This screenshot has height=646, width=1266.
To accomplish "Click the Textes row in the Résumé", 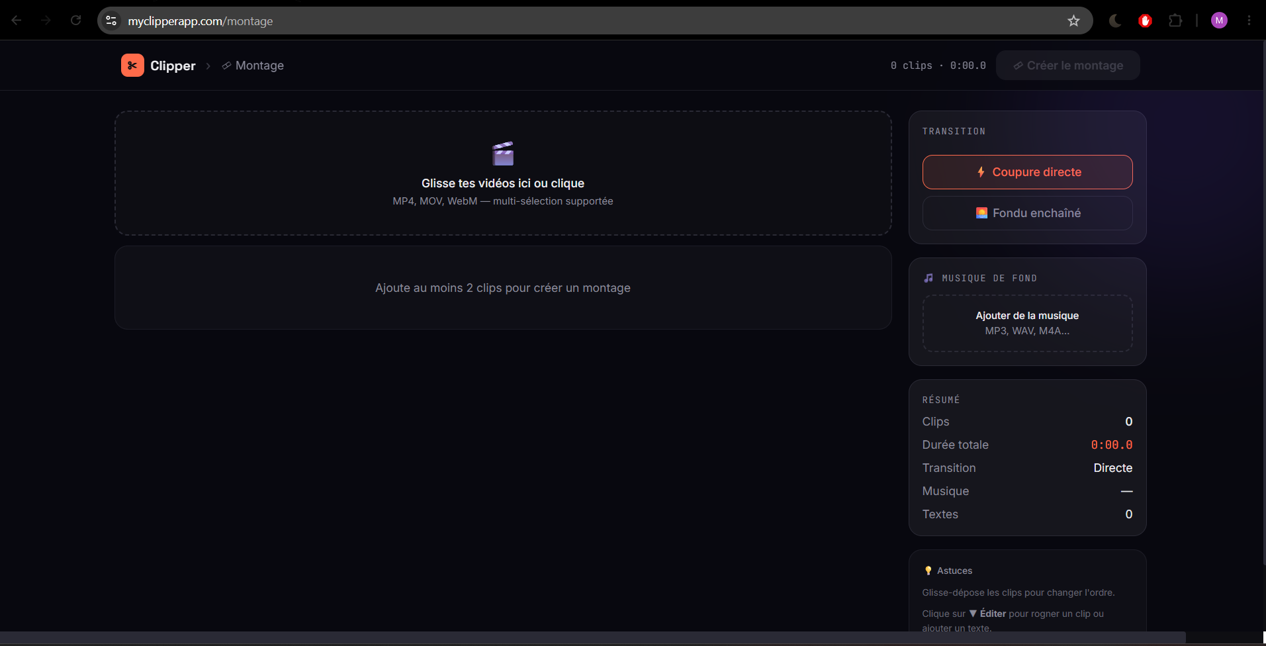I will 1028,514.
